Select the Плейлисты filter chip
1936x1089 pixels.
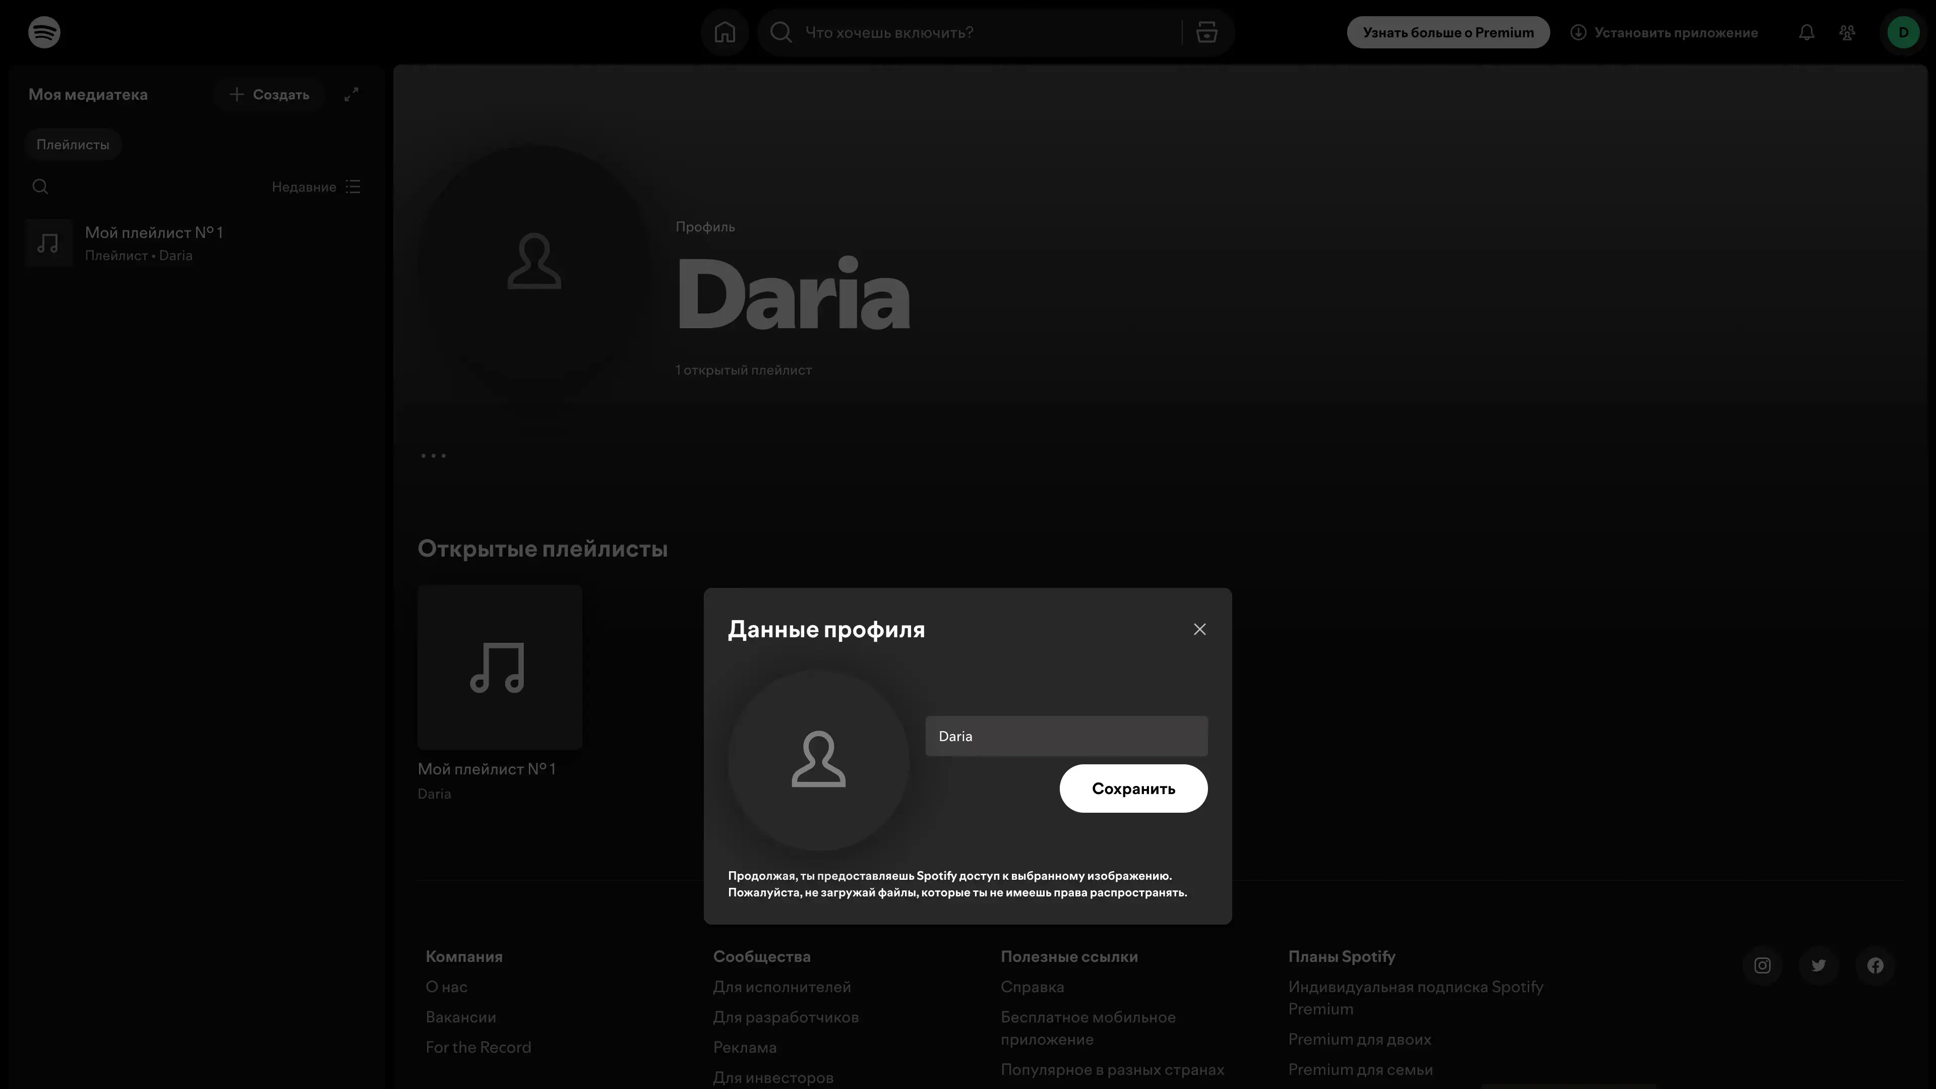coord(73,144)
